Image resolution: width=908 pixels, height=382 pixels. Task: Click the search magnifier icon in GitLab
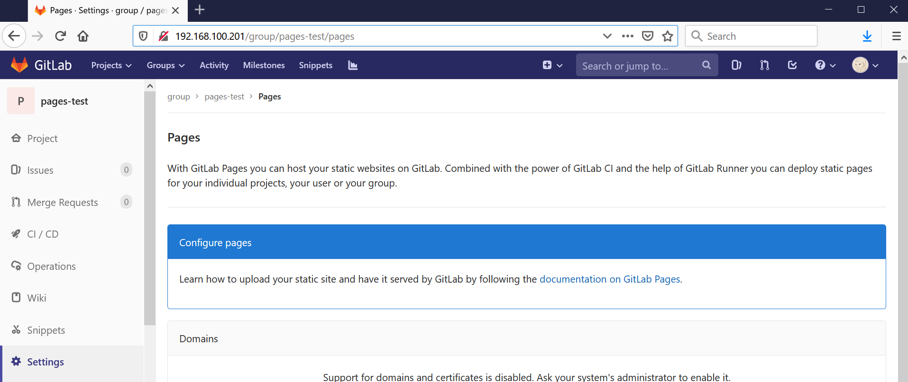click(x=706, y=65)
